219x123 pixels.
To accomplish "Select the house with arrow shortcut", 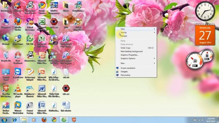I will (18, 40).
